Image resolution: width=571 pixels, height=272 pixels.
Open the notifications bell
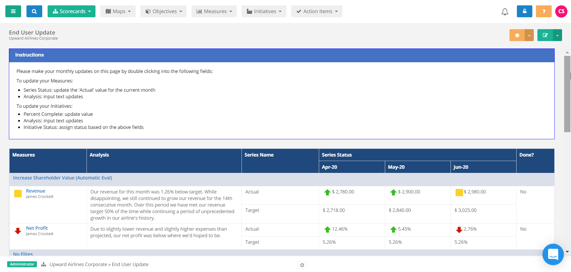[505, 12]
